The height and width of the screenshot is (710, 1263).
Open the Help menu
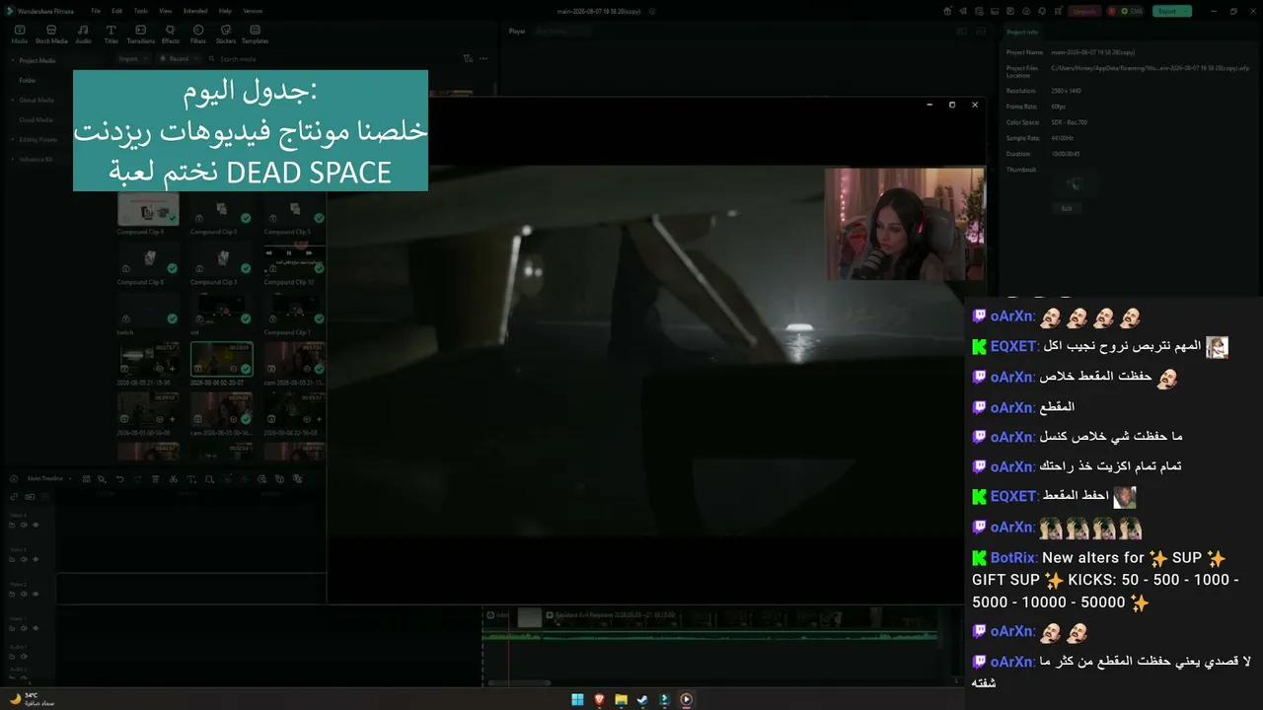pyautogui.click(x=225, y=11)
